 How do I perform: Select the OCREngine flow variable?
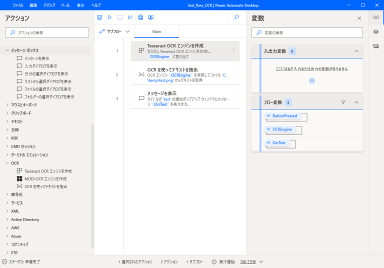click(x=280, y=129)
